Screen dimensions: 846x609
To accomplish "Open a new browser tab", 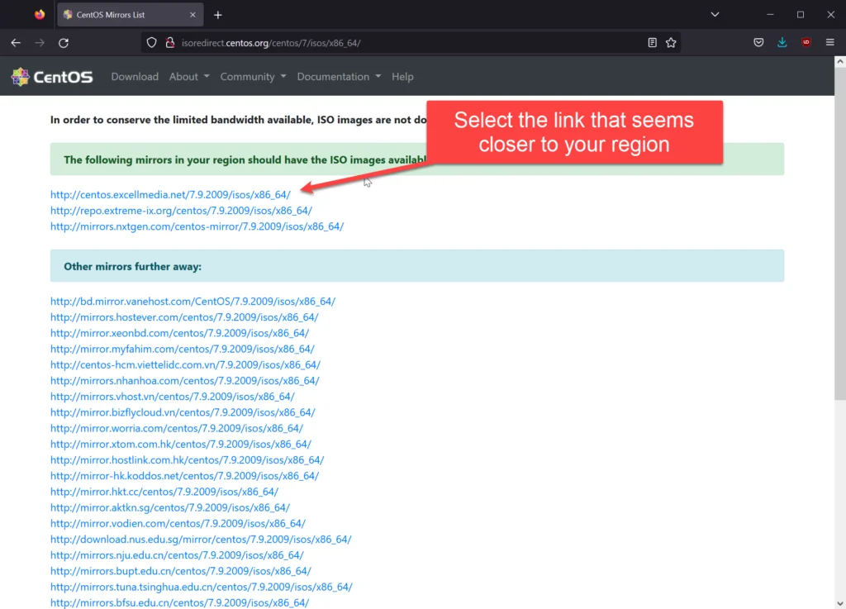I will [x=216, y=14].
